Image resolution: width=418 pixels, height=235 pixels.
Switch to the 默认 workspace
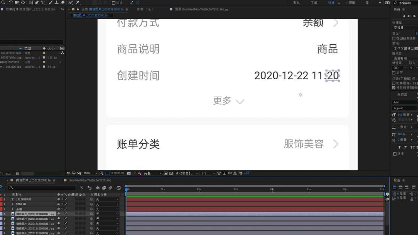(x=297, y=3)
